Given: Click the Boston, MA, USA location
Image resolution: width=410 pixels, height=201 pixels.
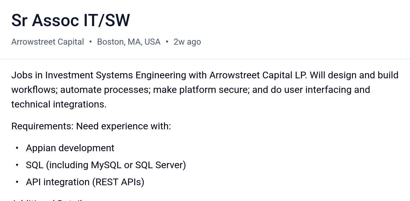Looking at the screenshot, I should point(128,42).
